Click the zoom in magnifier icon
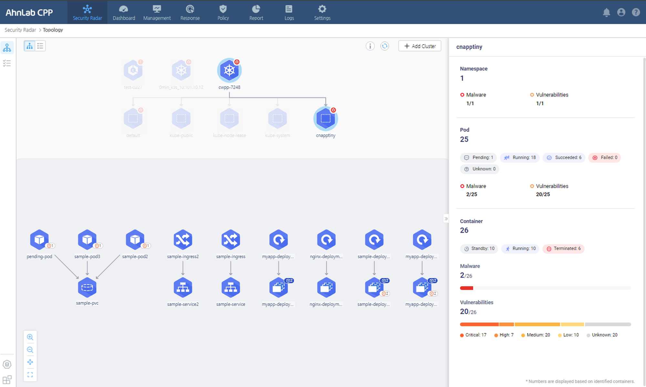646x387 pixels. (x=30, y=337)
